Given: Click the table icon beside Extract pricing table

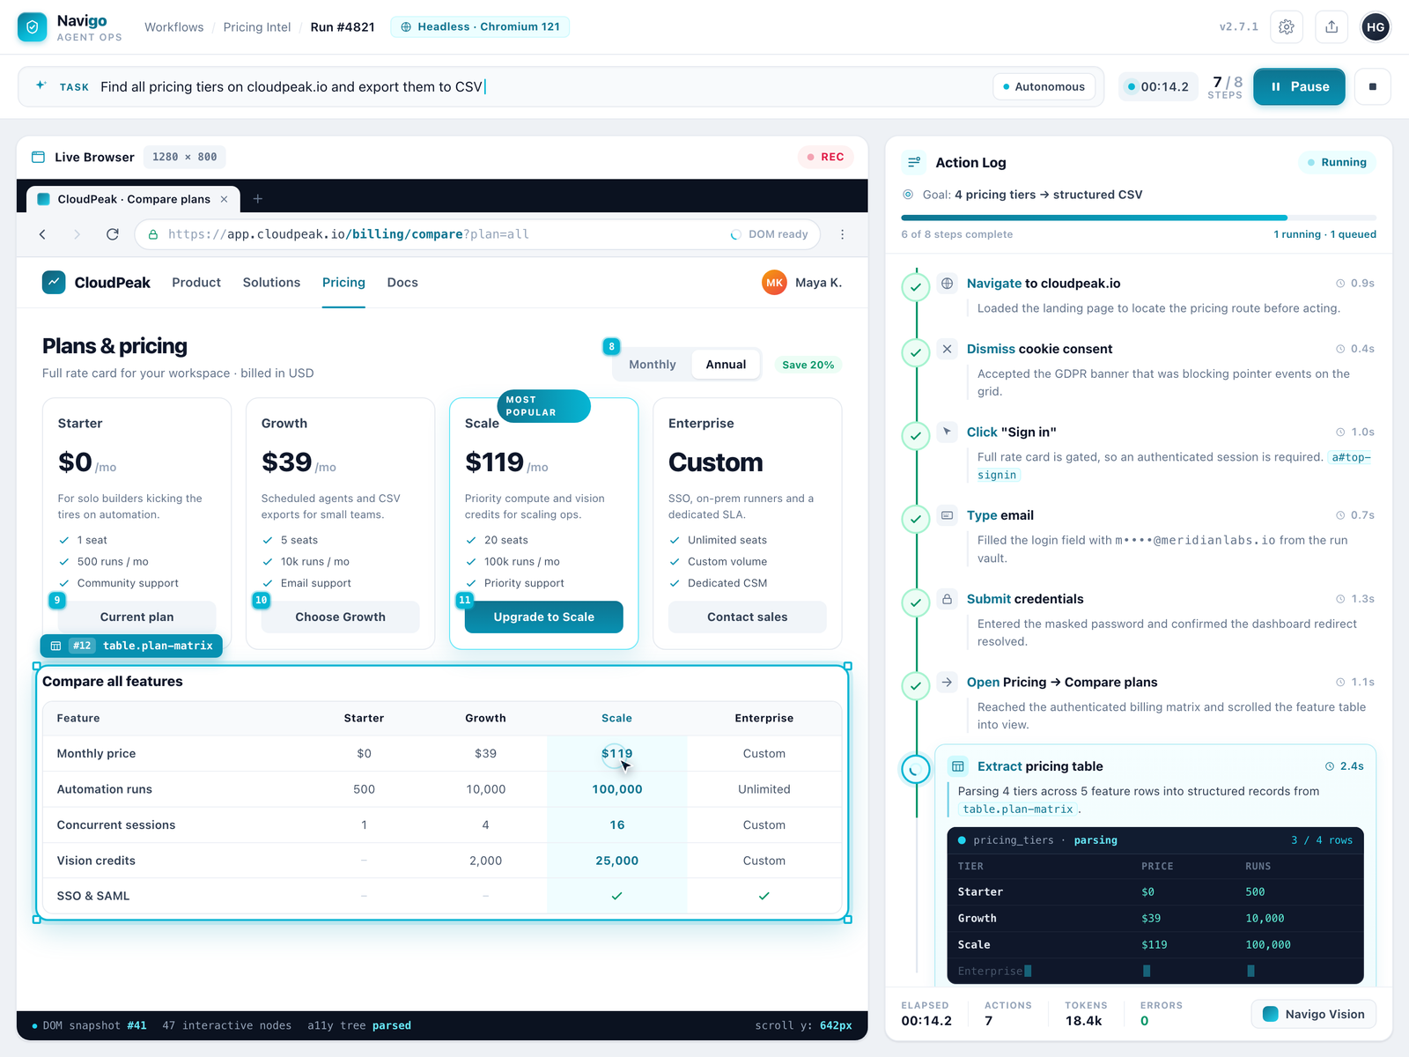Looking at the screenshot, I should pyautogui.click(x=958, y=766).
